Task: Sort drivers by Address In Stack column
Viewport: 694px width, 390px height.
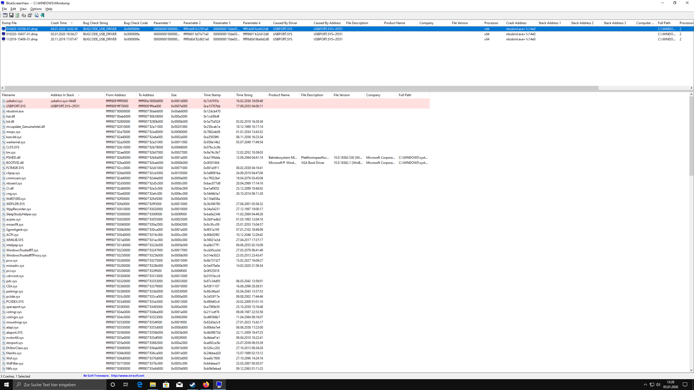Action: point(62,95)
